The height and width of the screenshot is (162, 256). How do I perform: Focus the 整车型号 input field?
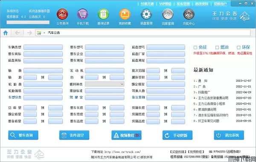click(105, 47)
